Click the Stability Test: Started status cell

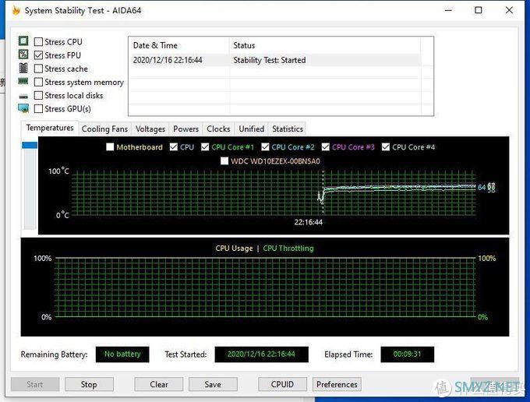click(270, 60)
